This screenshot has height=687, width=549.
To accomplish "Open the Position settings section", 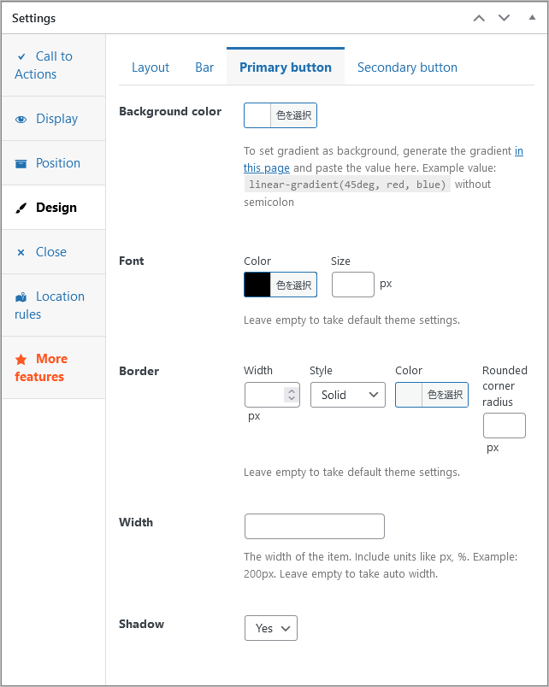I will [x=54, y=163].
